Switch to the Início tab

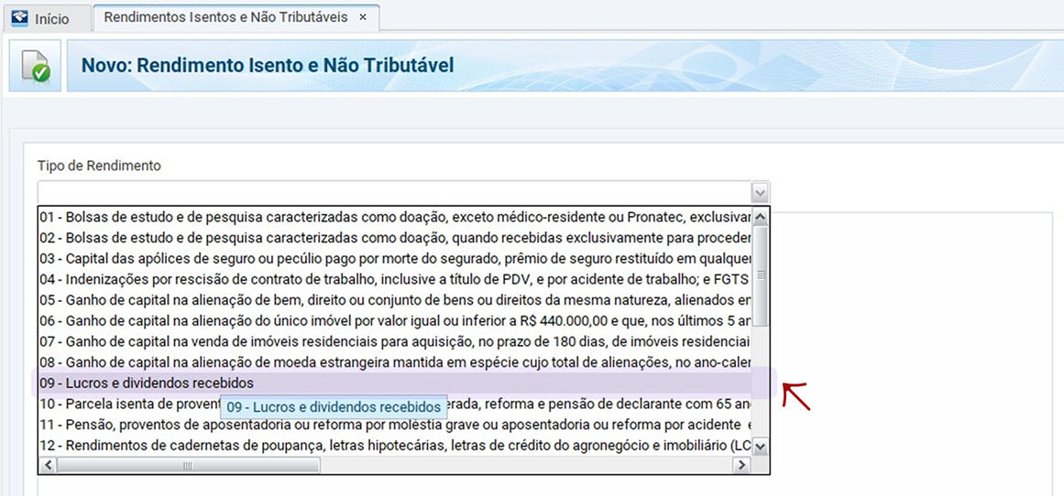[x=48, y=18]
